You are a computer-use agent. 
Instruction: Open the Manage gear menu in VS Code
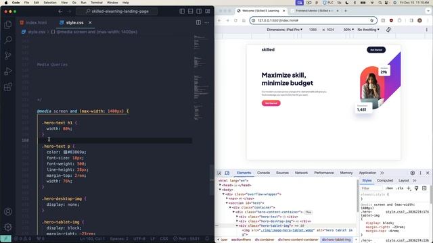[x=8, y=227]
